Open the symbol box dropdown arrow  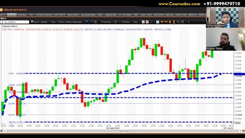(x=8, y=22)
